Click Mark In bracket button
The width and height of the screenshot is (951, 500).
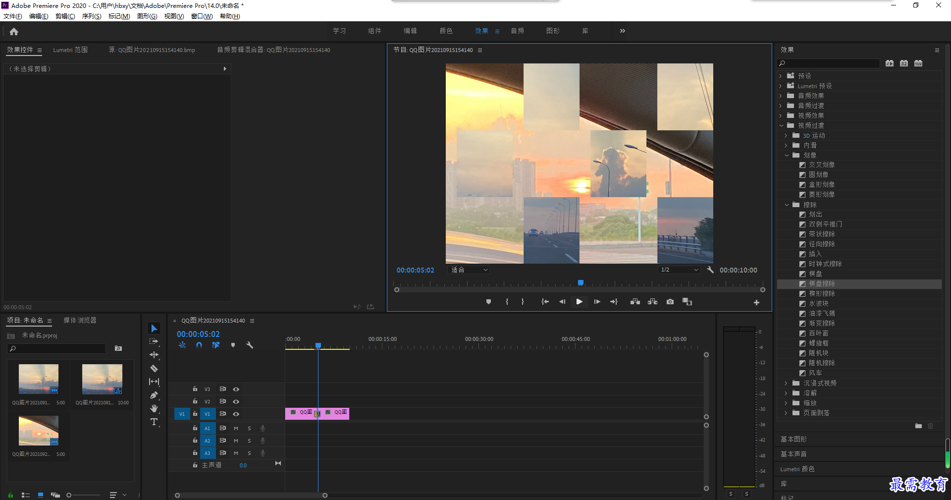[x=507, y=302]
